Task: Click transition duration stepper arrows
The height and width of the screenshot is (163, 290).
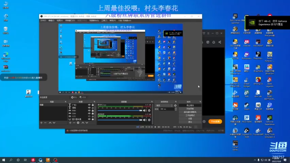Action: click(x=176, y=109)
